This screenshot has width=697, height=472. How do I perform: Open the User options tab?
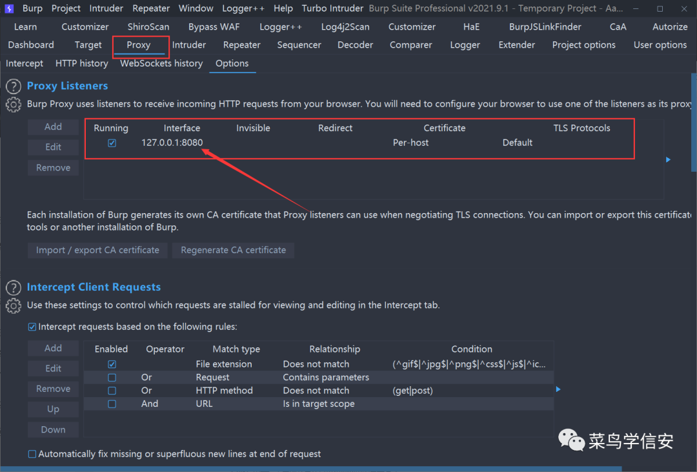click(660, 45)
